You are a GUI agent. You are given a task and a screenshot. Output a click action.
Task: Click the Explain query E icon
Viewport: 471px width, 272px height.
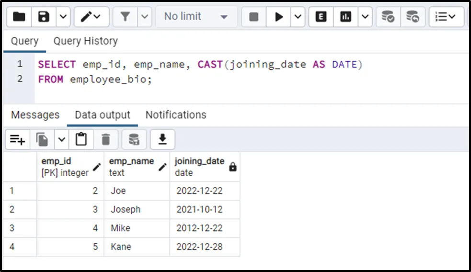(x=321, y=17)
